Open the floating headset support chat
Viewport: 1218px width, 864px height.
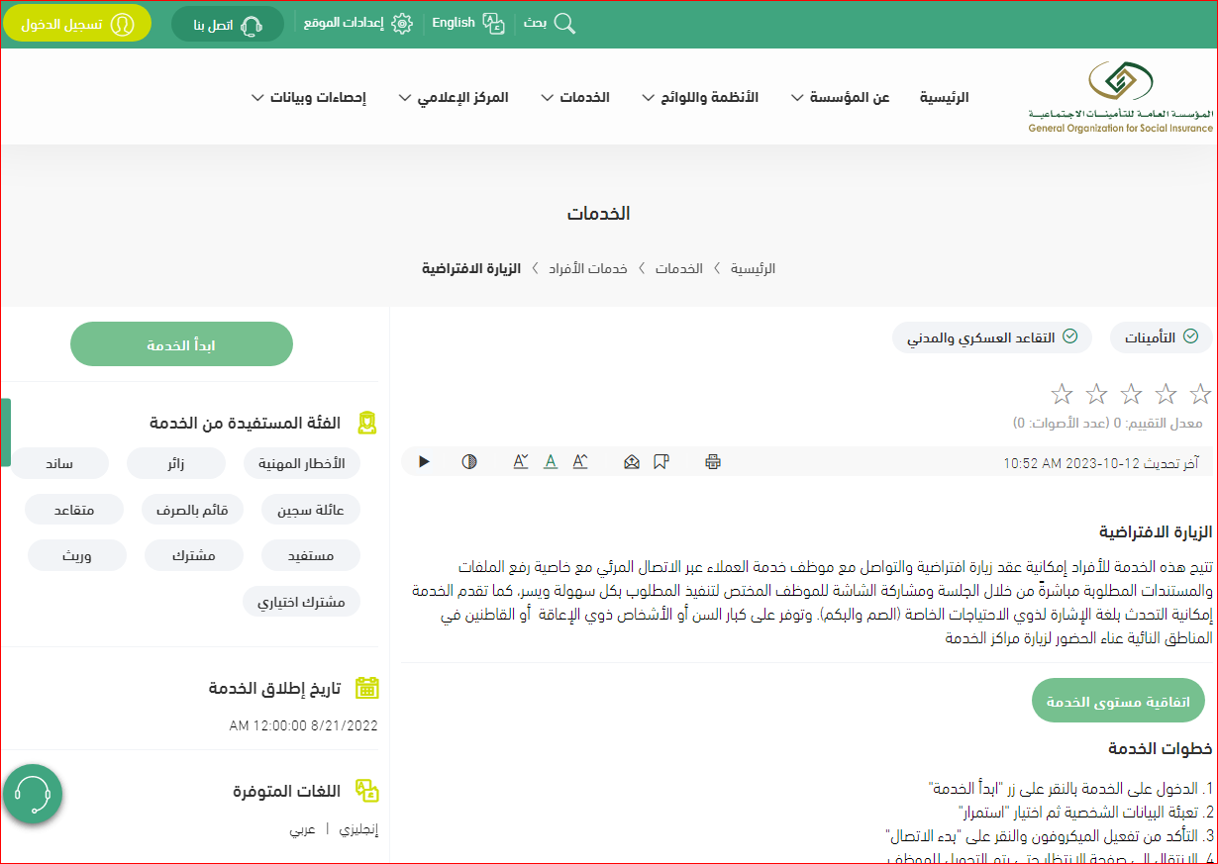[33, 793]
